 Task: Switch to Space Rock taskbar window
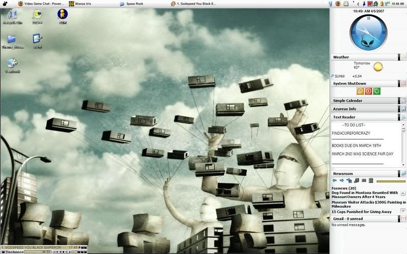[x=132, y=4]
